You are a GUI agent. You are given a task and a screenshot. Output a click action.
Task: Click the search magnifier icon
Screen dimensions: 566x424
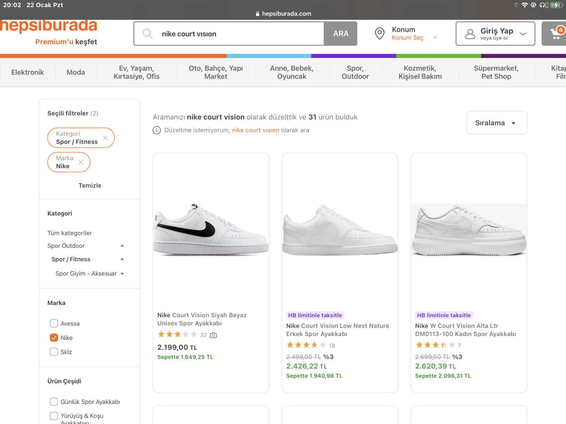click(148, 34)
